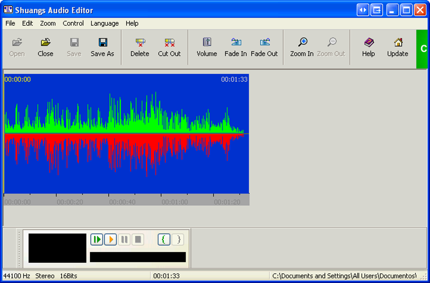The image size is (430, 283).
Task: Apply a Fade In effect
Action: coord(236,47)
